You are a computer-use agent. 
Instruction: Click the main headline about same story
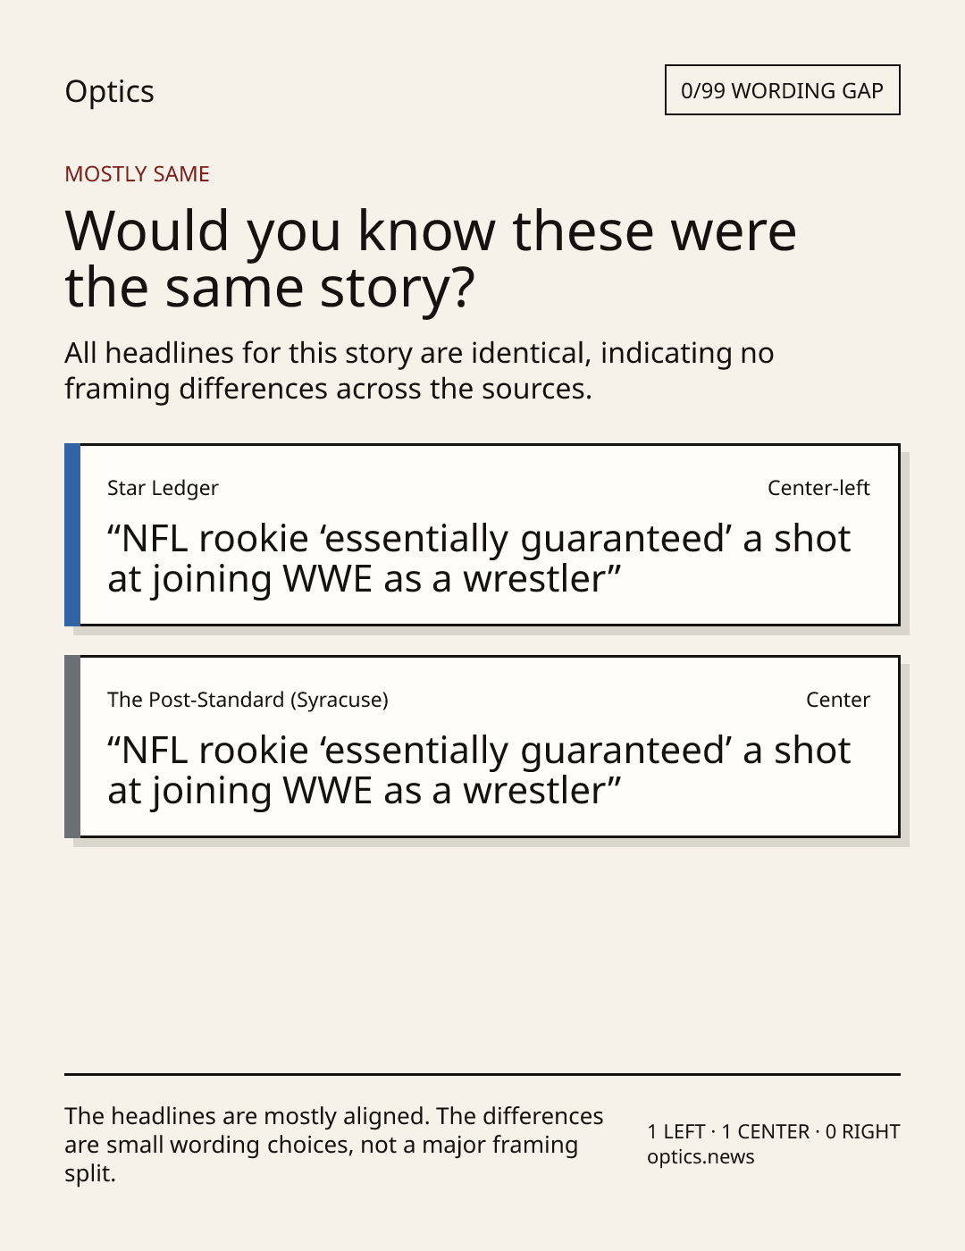click(x=430, y=258)
